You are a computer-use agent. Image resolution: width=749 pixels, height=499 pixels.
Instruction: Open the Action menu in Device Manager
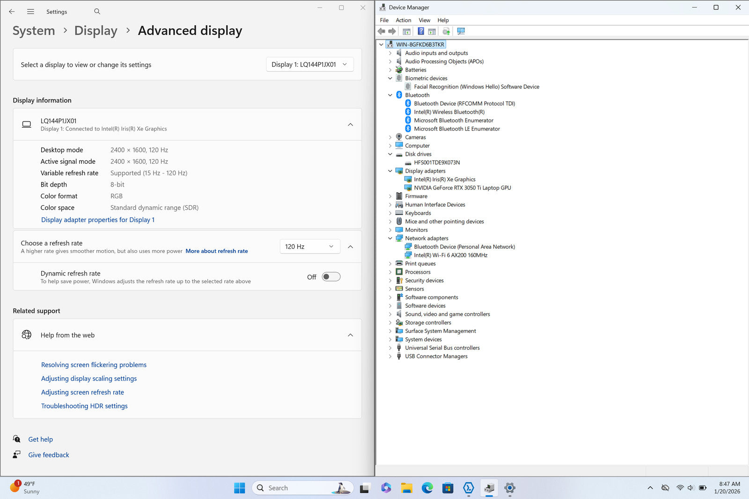[x=403, y=20]
